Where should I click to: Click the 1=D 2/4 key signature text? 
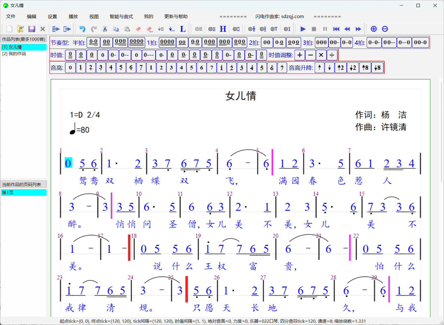click(x=85, y=115)
